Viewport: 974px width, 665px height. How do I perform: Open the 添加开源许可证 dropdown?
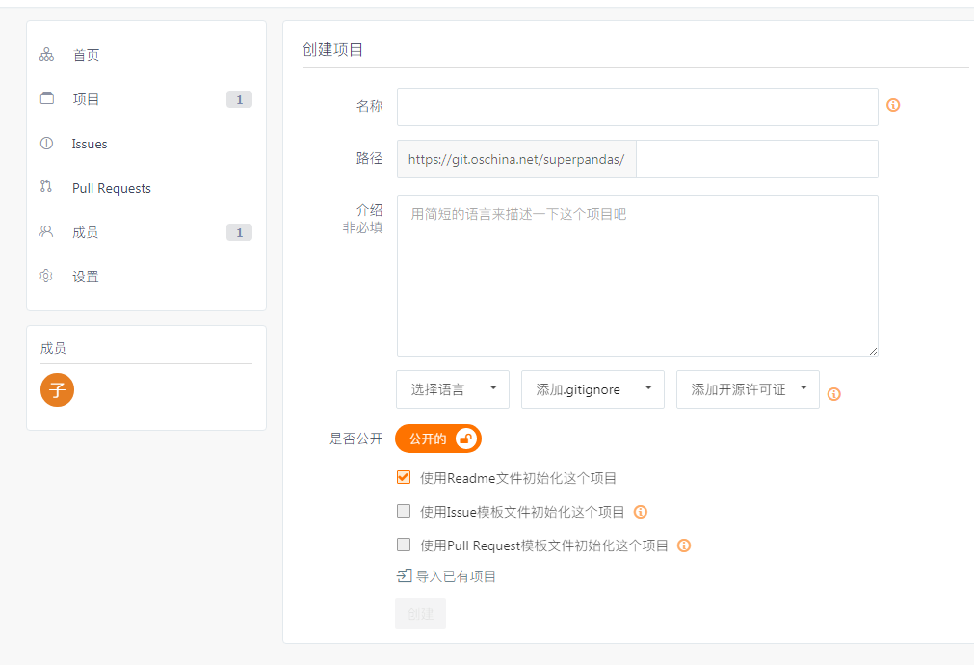pos(748,389)
